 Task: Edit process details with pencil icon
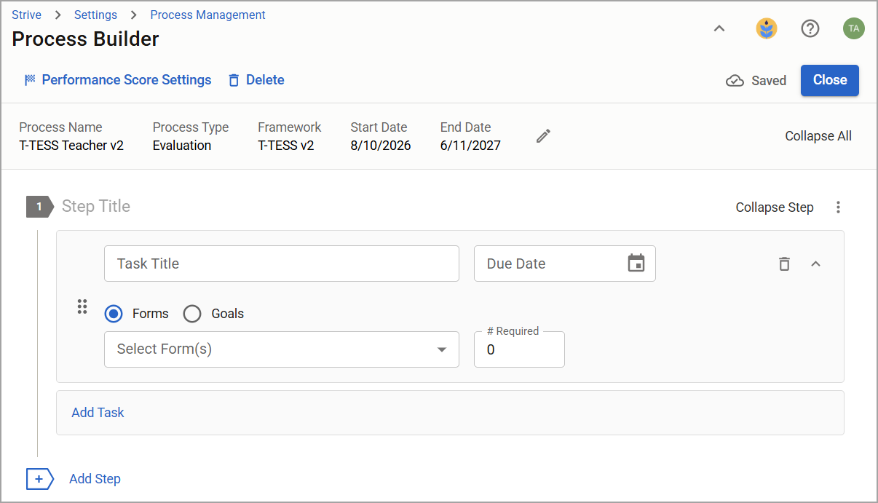tap(543, 136)
